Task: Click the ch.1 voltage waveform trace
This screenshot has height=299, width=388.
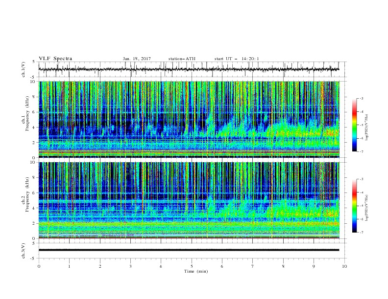Action: (189, 69)
